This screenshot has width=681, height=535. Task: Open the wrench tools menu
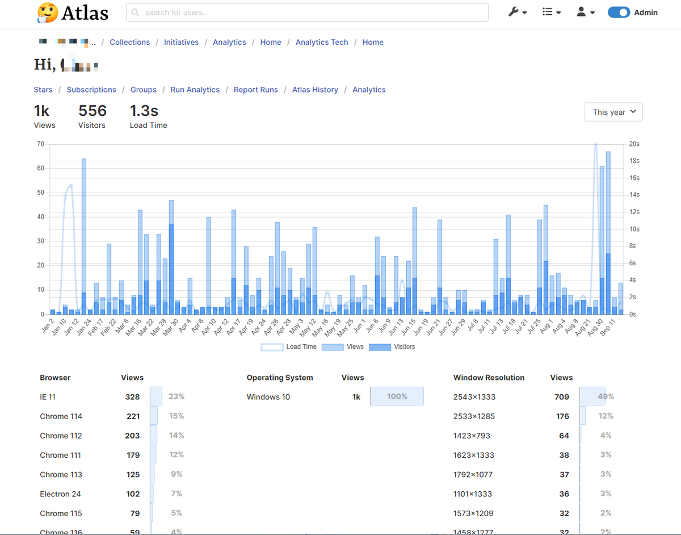[515, 11]
